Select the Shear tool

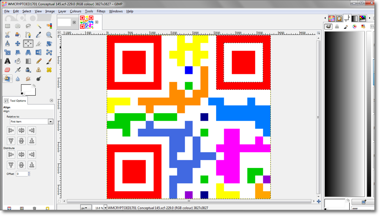pos(18,52)
